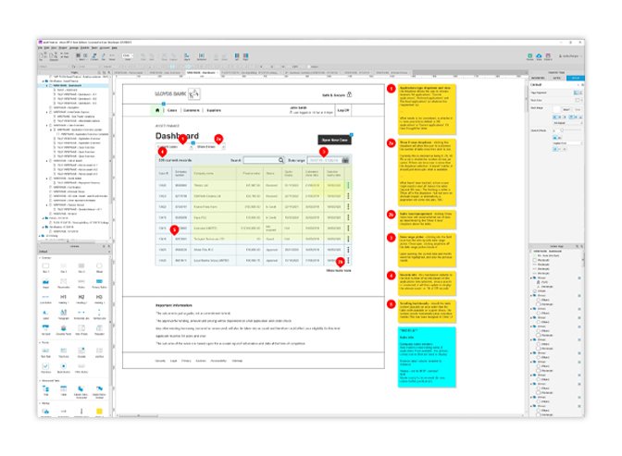Select the Paragraph widget in Libraries
Screen dimensions: 622x456
click(64, 314)
